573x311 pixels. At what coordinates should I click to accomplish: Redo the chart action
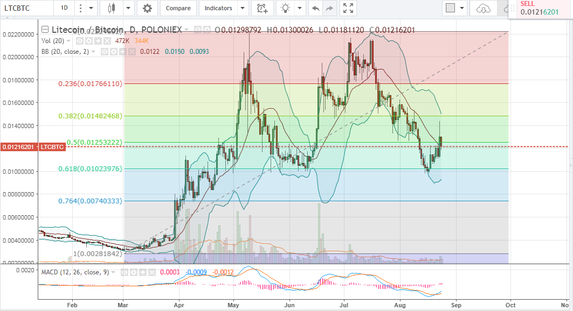329,8
